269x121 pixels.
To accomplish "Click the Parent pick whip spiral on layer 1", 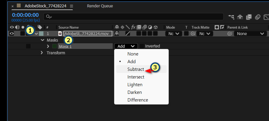I will coord(229,34).
